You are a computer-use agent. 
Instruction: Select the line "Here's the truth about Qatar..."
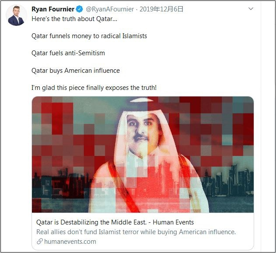click(x=74, y=18)
